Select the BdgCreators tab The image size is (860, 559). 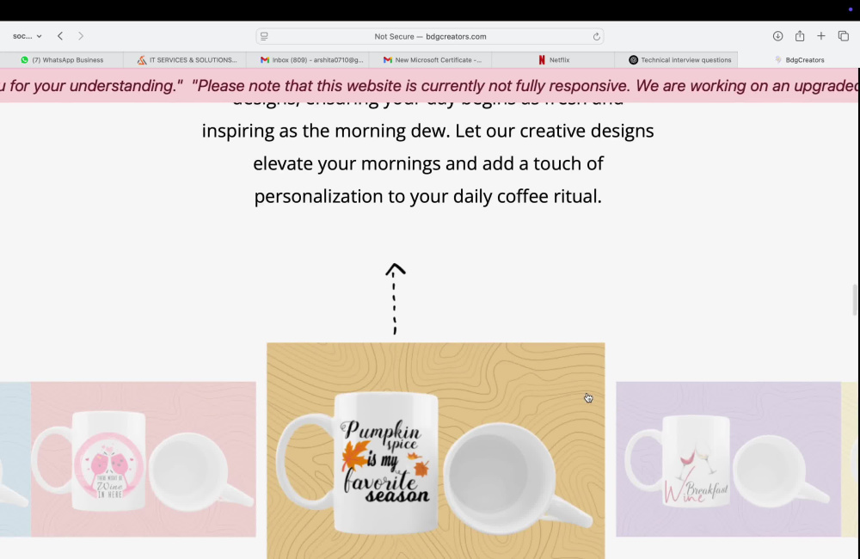(x=799, y=60)
